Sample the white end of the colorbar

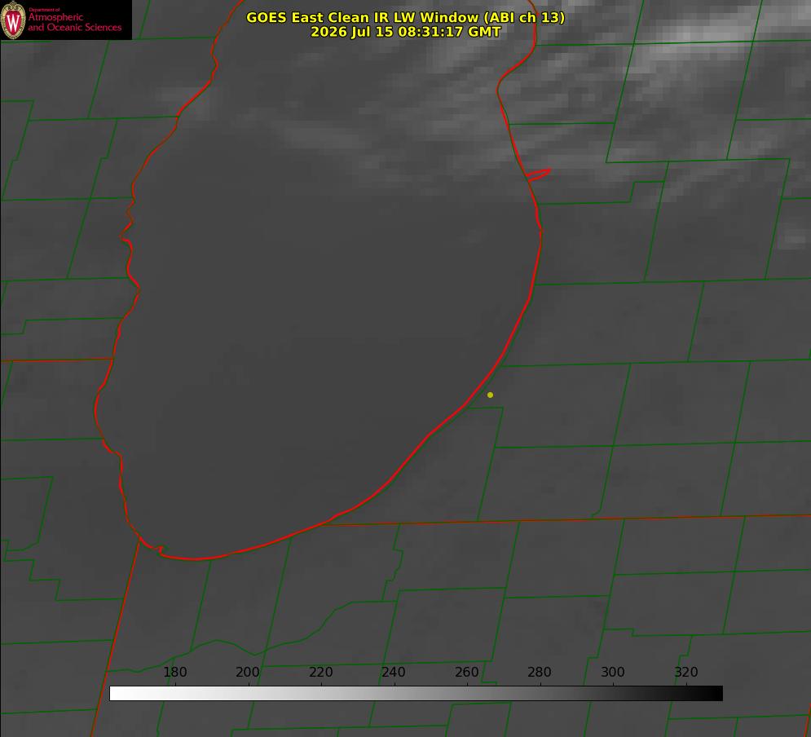118,693
